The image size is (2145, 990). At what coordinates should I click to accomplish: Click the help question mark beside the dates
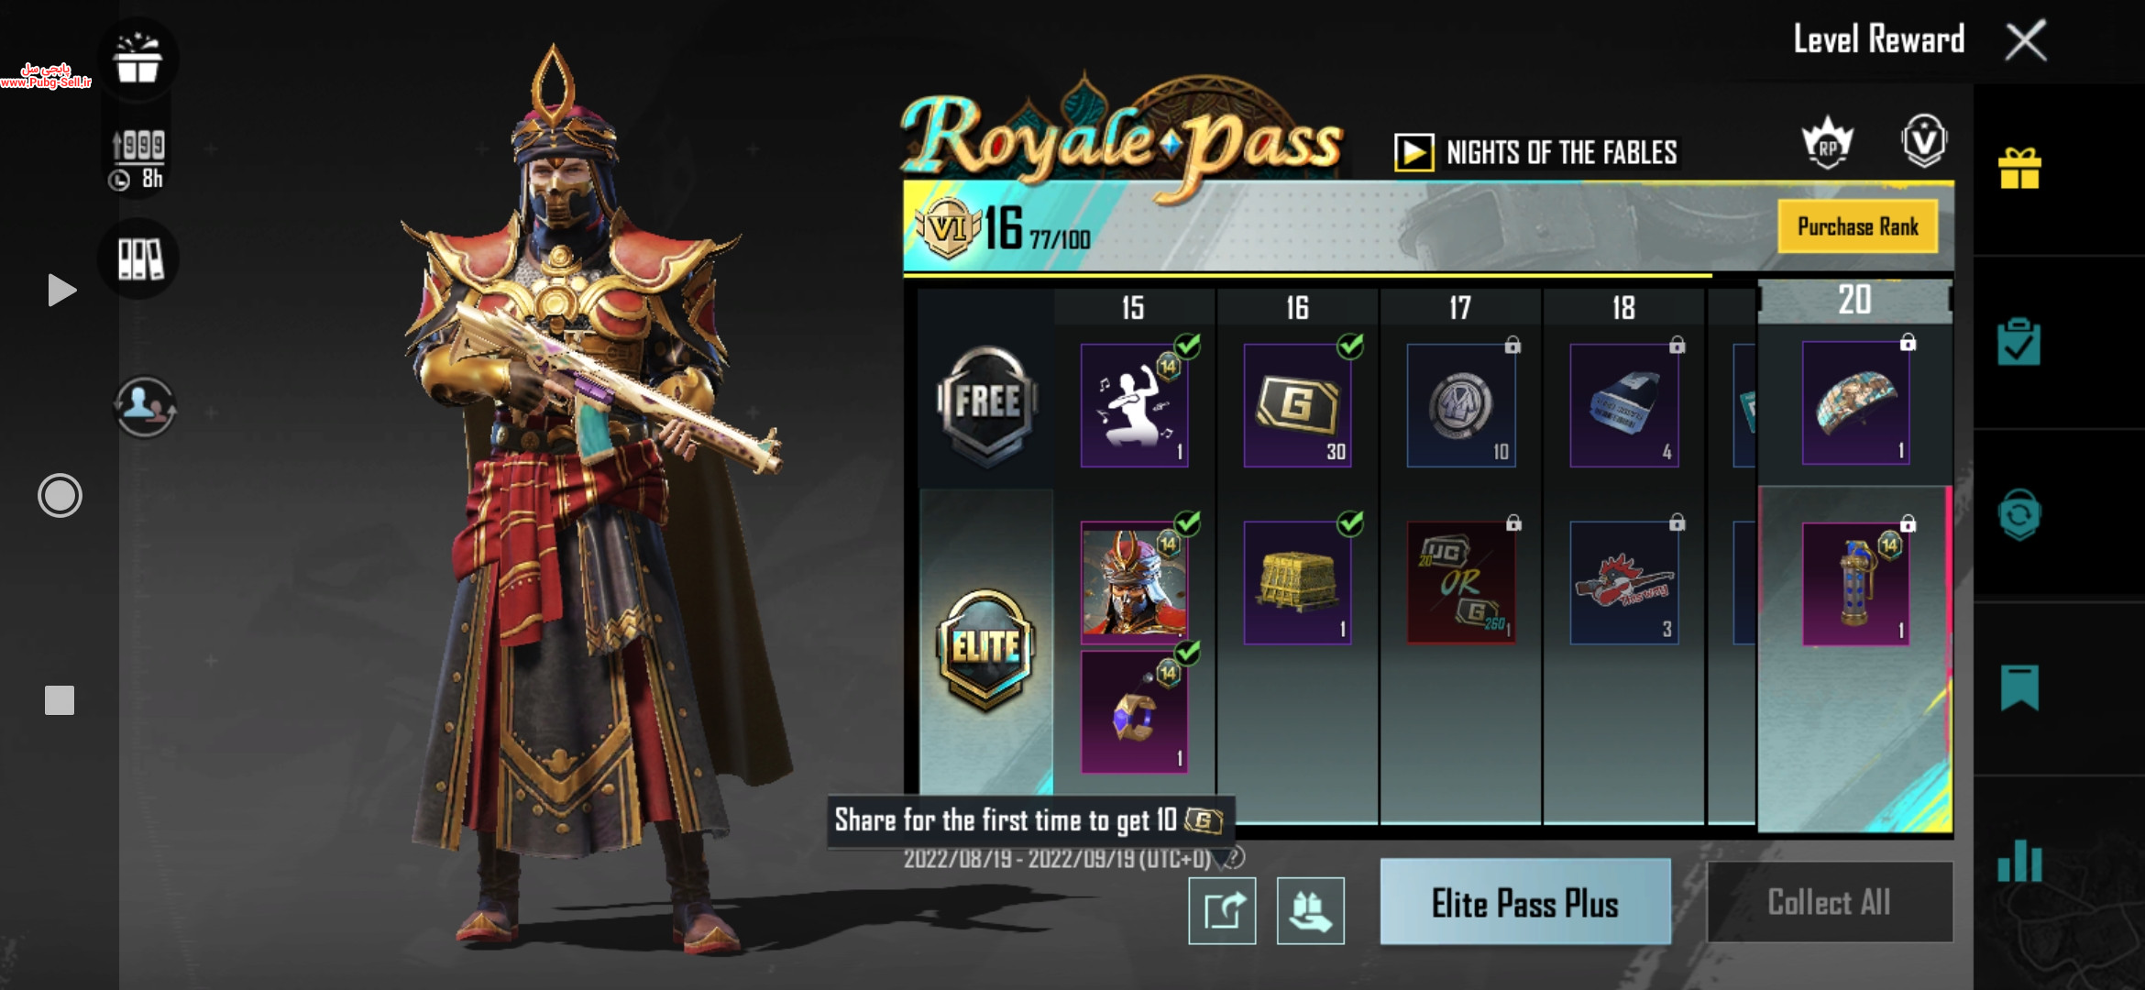coord(1235,858)
